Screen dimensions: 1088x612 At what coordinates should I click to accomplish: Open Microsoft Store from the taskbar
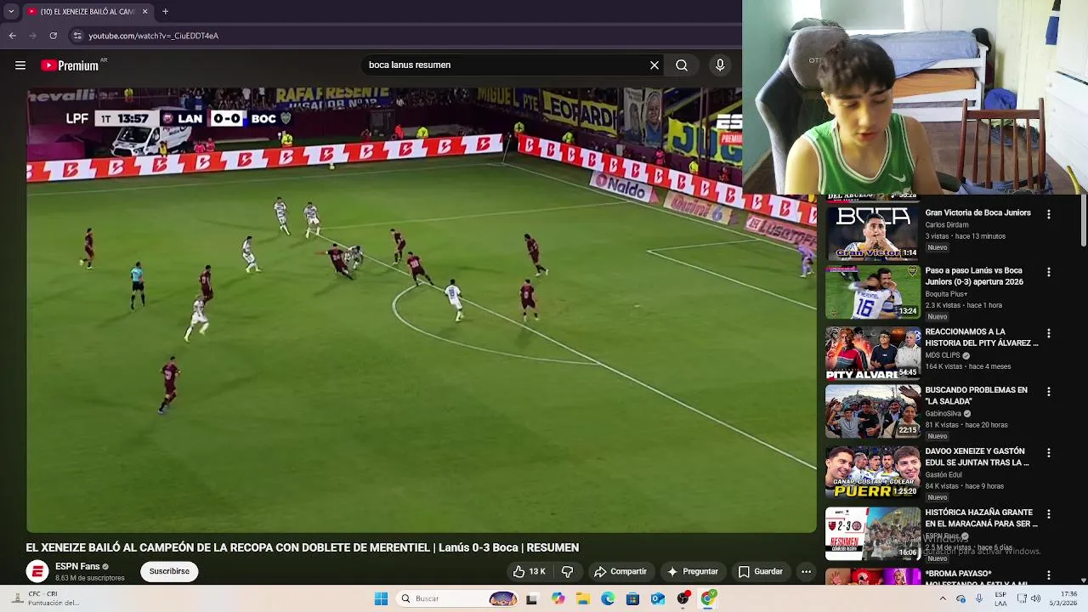click(632, 599)
